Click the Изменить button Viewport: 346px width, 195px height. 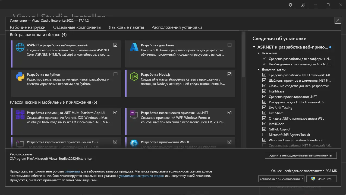(x=322, y=179)
